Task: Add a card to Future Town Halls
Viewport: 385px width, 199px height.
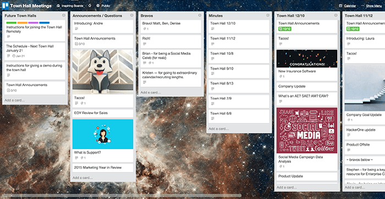Action: pyautogui.click(x=14, y=100)
